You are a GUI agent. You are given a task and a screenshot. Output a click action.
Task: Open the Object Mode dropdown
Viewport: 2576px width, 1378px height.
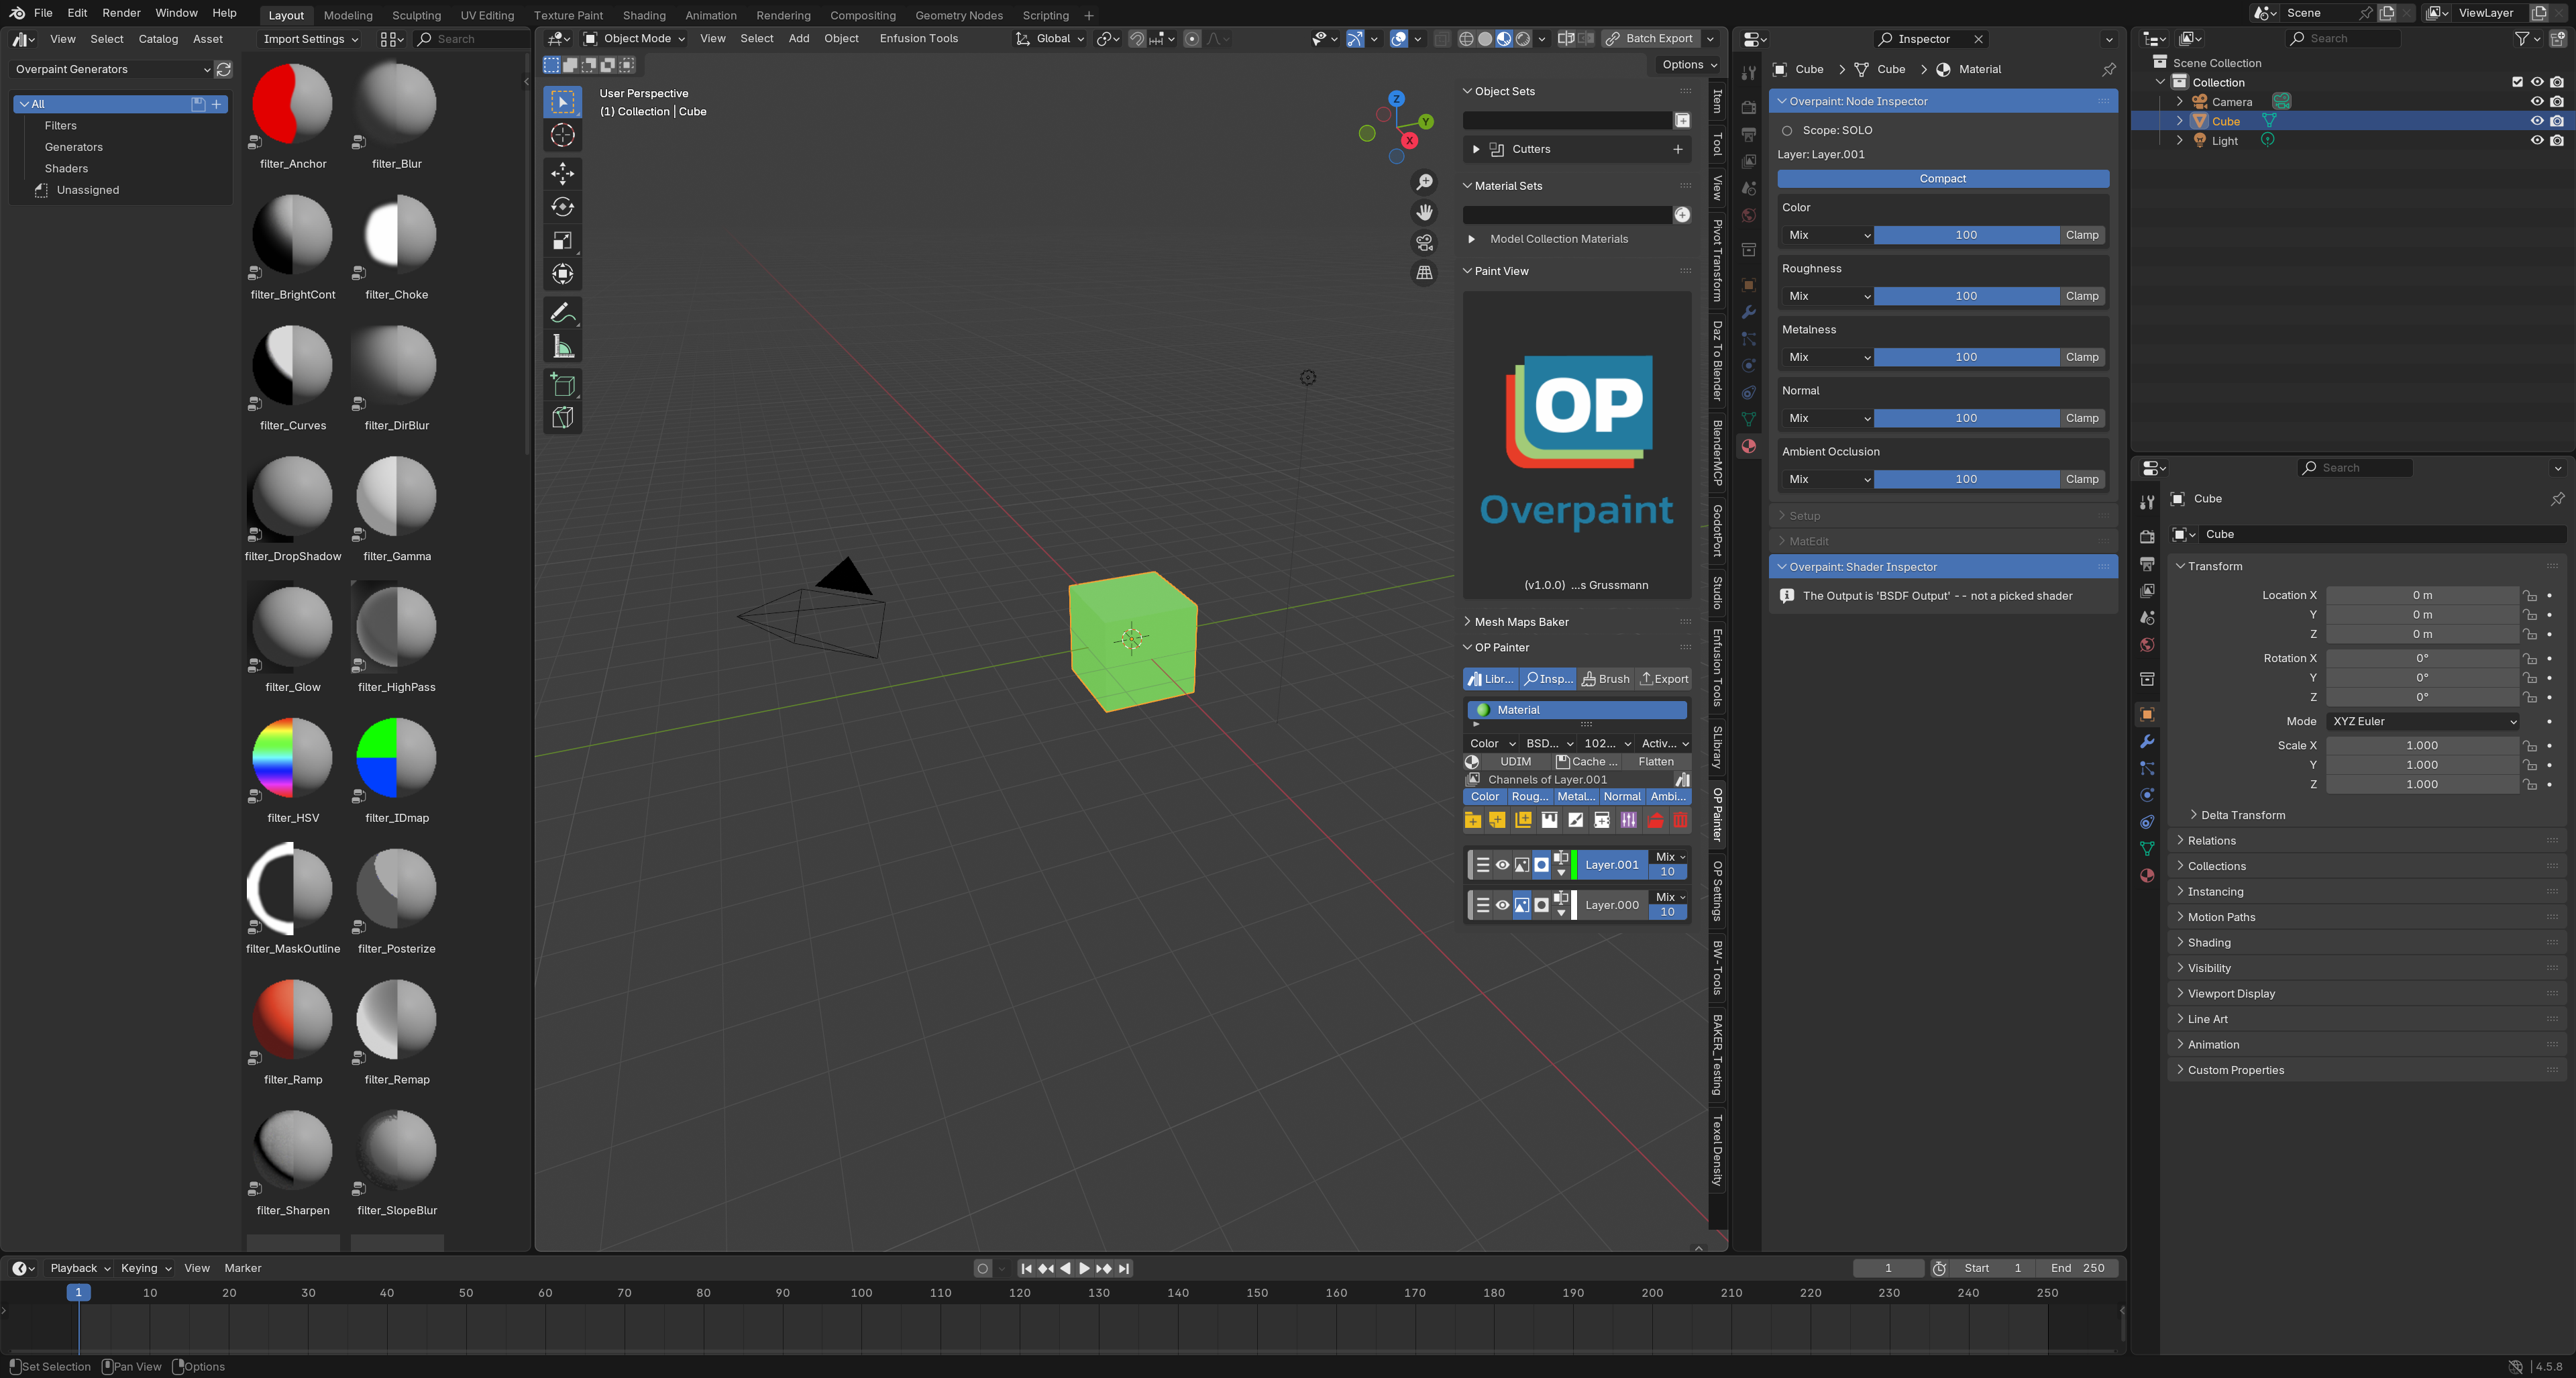pos(634,39)
